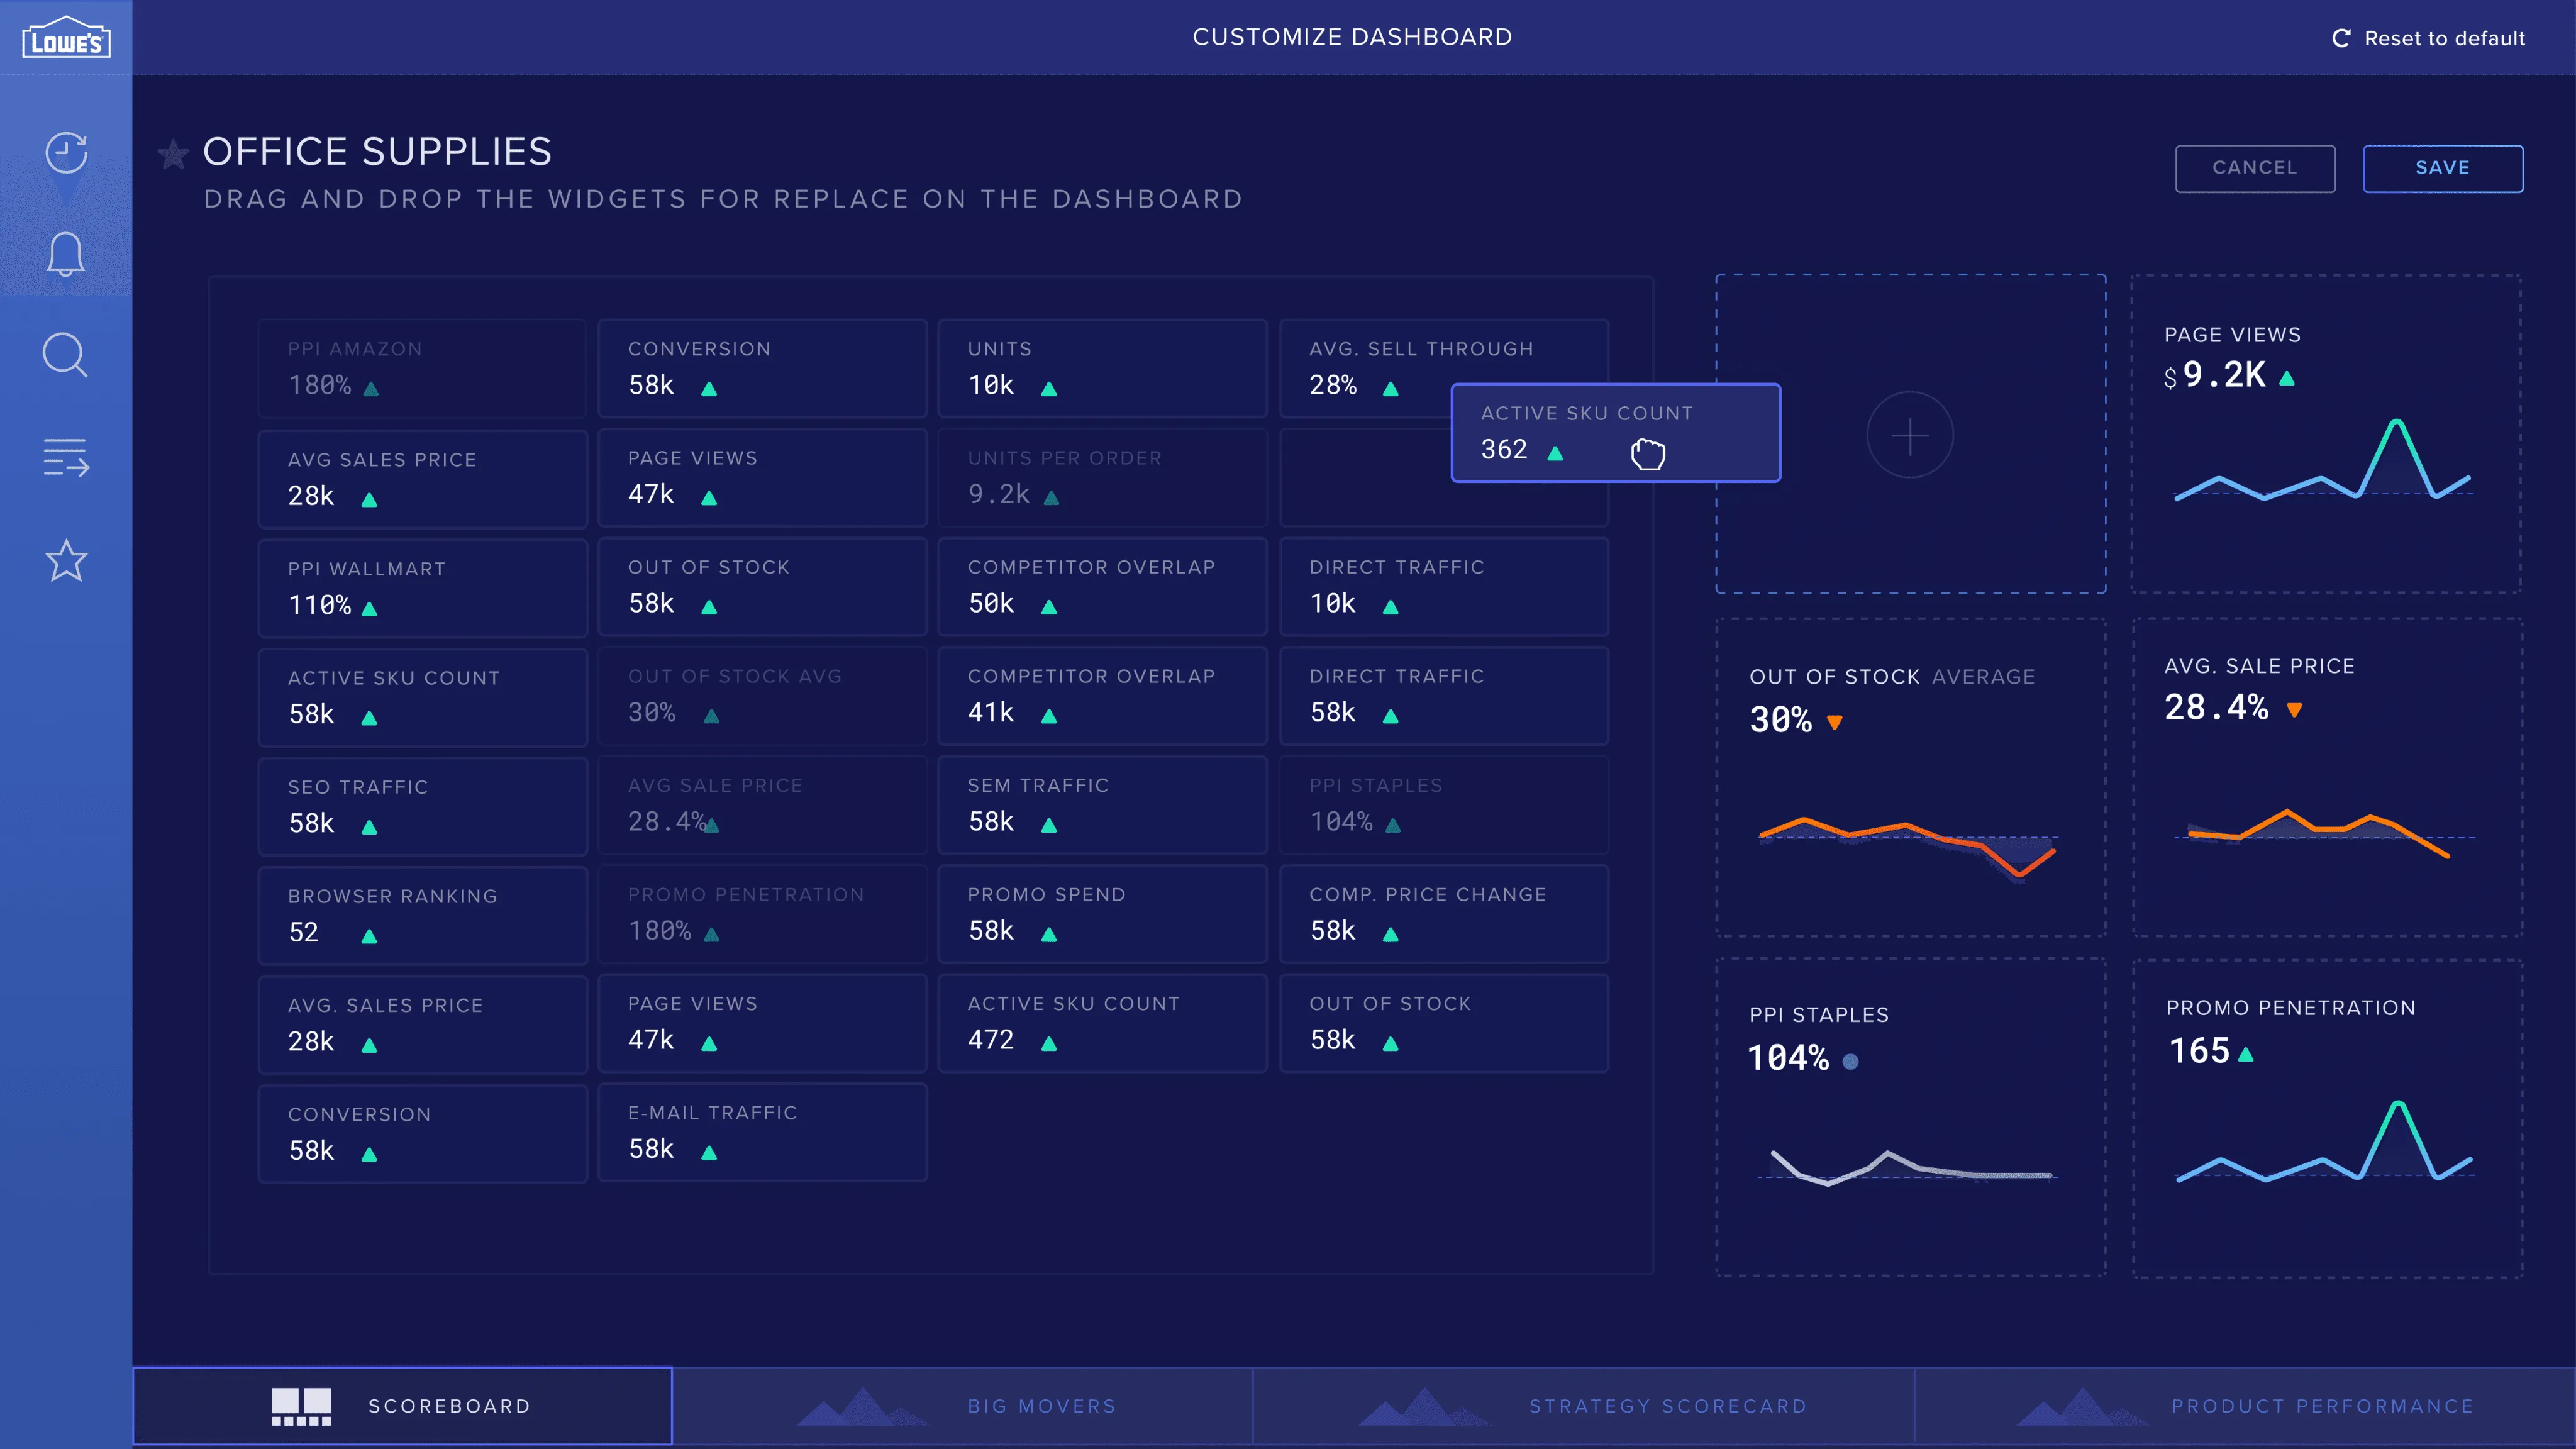This screenshot has height=1449, width=2576.
Task: Click the Big Movers mountain icon
Action: pos(863,1406)
